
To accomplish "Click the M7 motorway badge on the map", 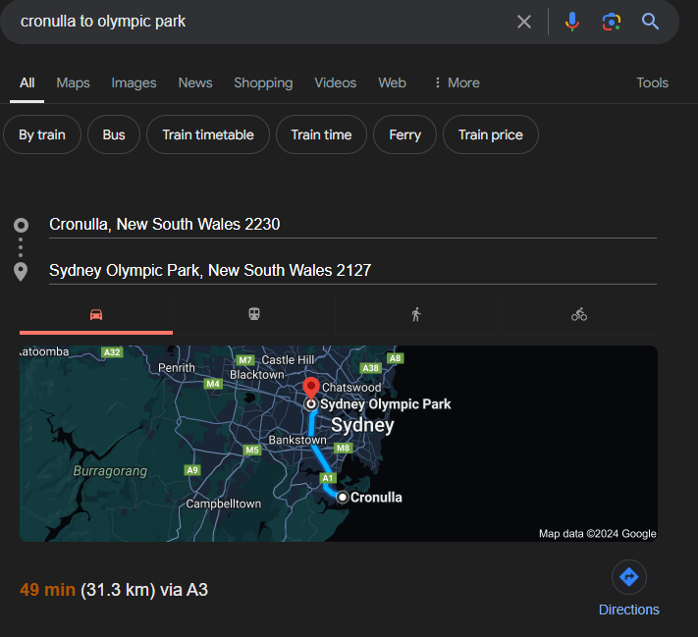I will [x=245, y=360].
